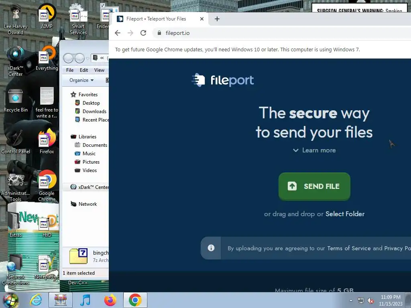This screenshot has width=411, height=308.
Task: Open the Network Connections desktop icon
Action: tap(16, 270)
